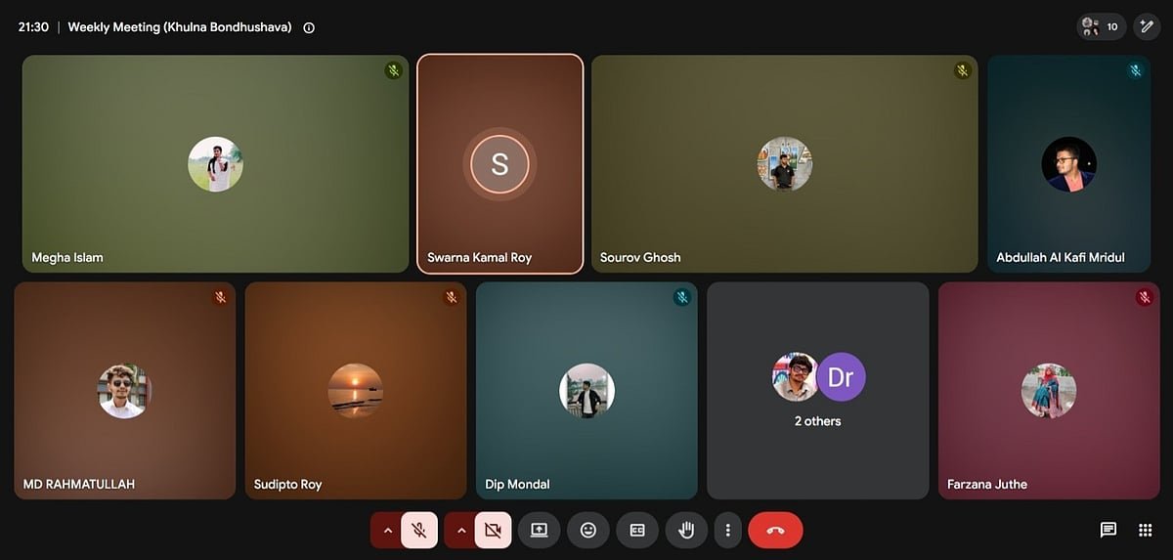The height and width of the screenshot is (560, 1173).
Task: Open the activities grid icon
Action: [x=1146, y=530]
